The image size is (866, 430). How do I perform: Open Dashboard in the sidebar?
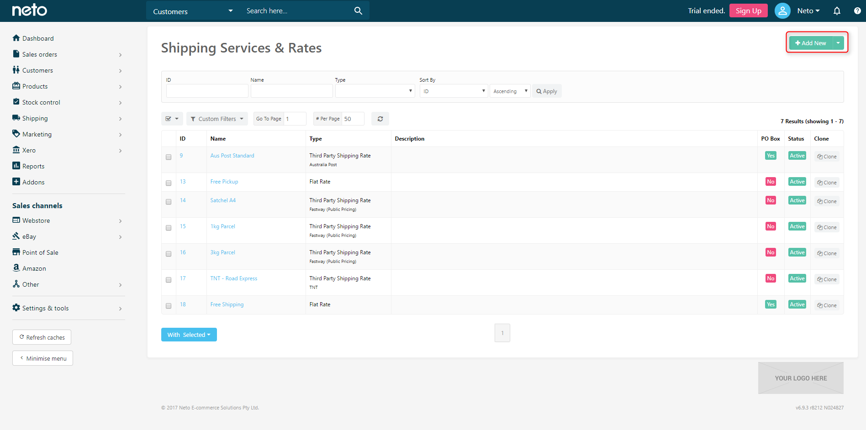click(x=38, y=38)
